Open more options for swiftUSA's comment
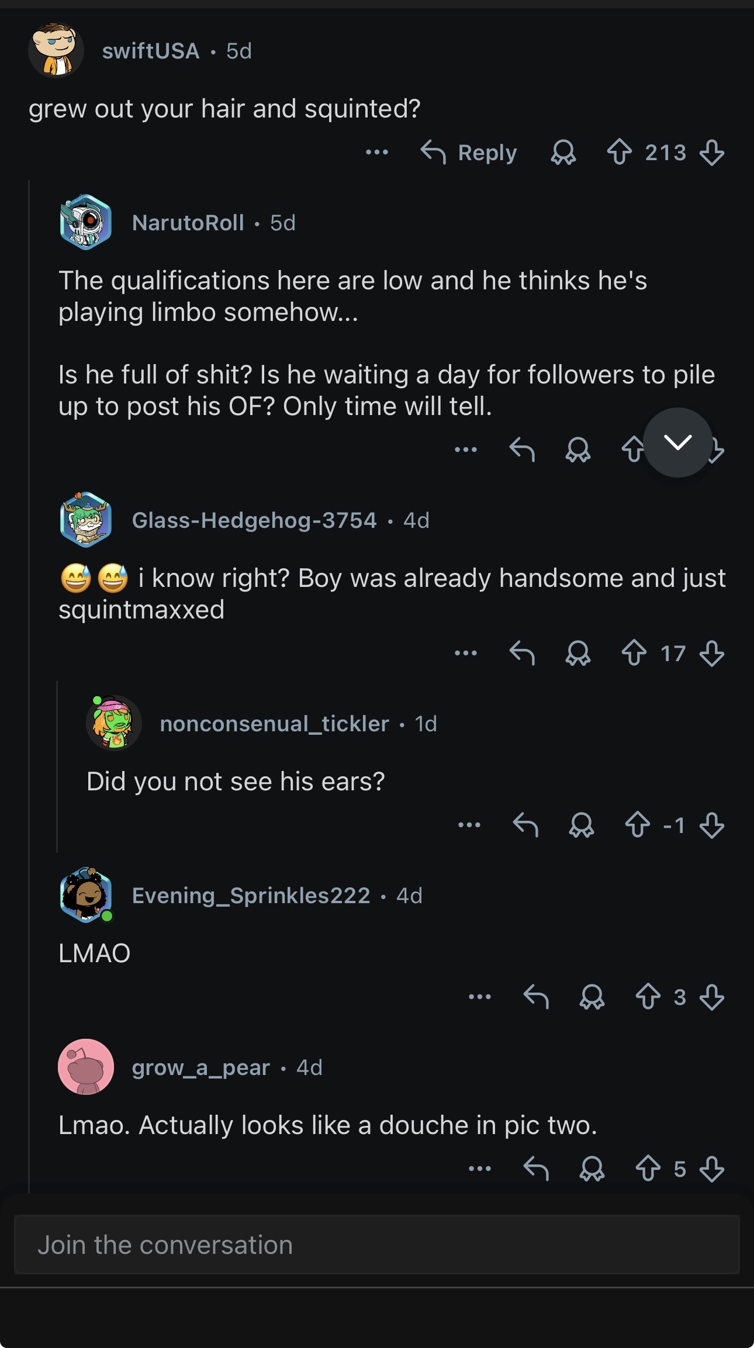This screenshot has height=1348, width=754. click(x=377, y=153)
